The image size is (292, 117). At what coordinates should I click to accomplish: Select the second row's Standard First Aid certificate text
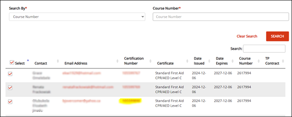coord(170,89)
